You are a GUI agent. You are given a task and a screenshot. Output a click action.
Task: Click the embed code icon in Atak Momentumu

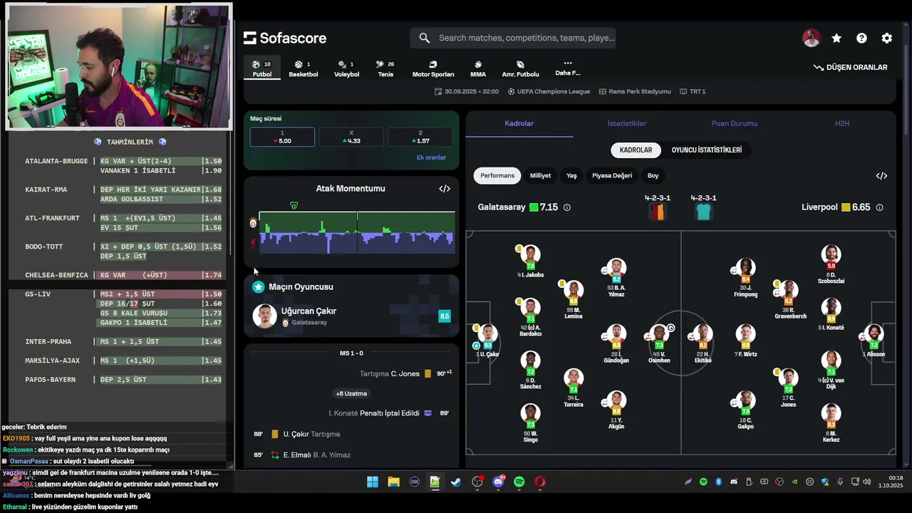point(445,189)
